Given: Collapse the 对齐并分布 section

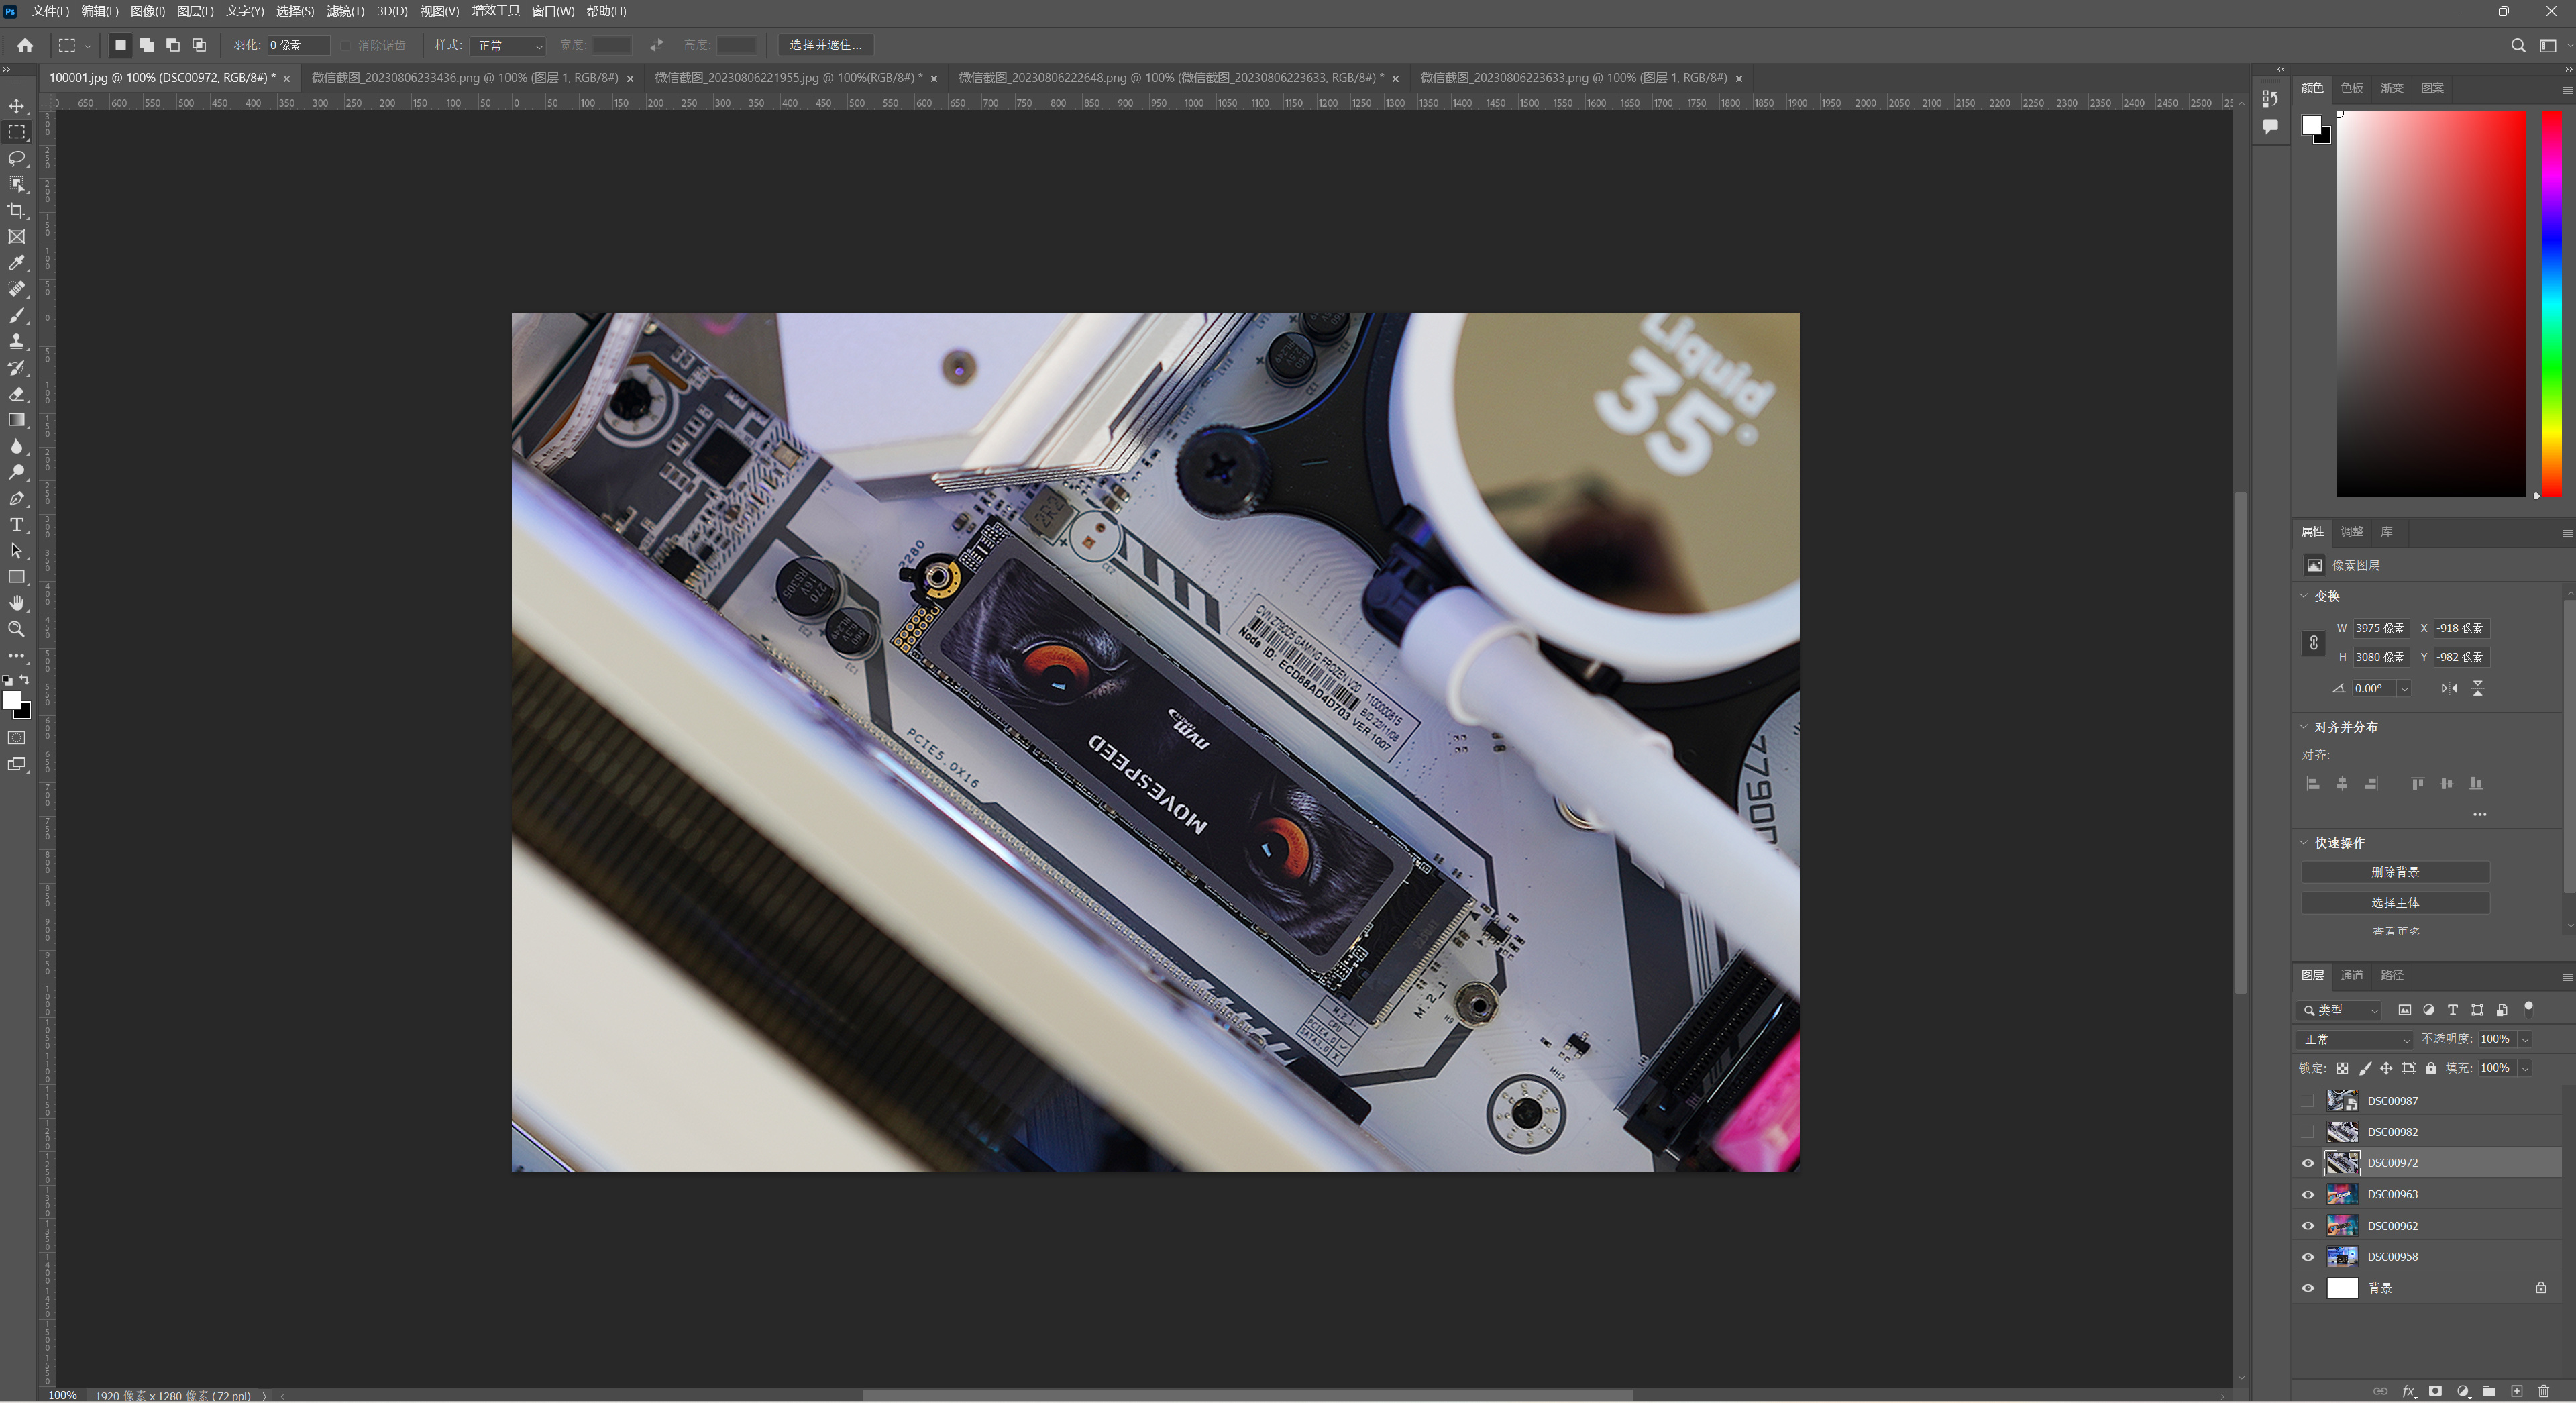Looking at the screenshot, I should (2304, 727).
